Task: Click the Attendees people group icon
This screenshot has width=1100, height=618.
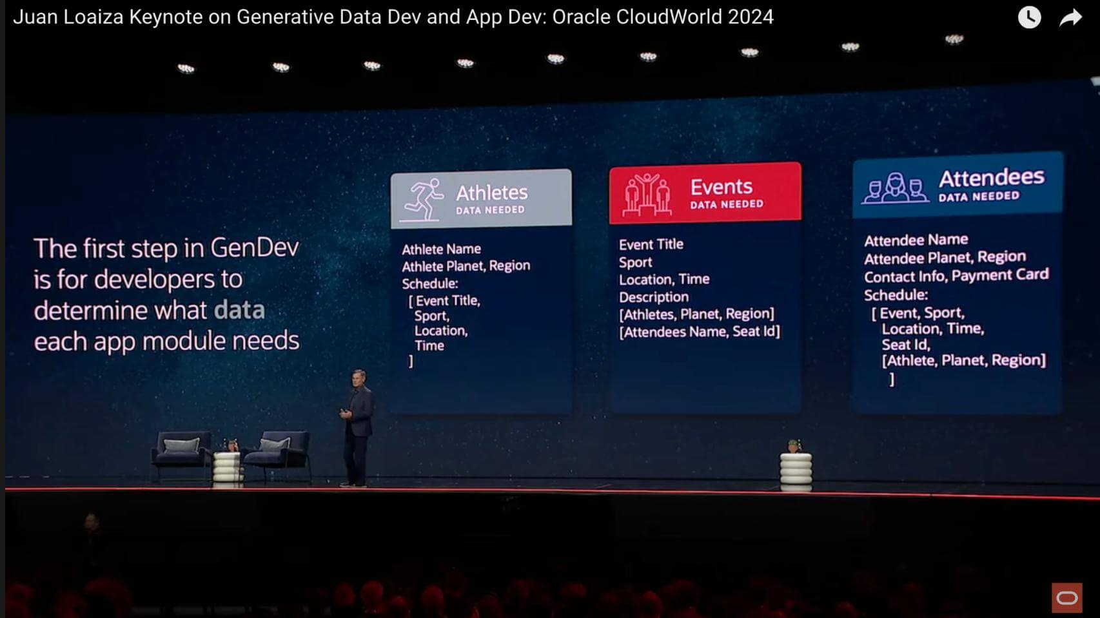Action: click(895, 188)
